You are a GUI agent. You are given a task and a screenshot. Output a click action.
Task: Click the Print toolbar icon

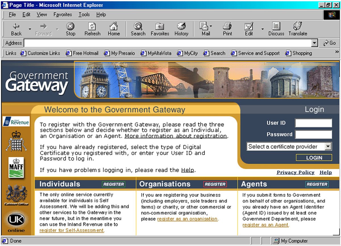(x=227, y=28)
